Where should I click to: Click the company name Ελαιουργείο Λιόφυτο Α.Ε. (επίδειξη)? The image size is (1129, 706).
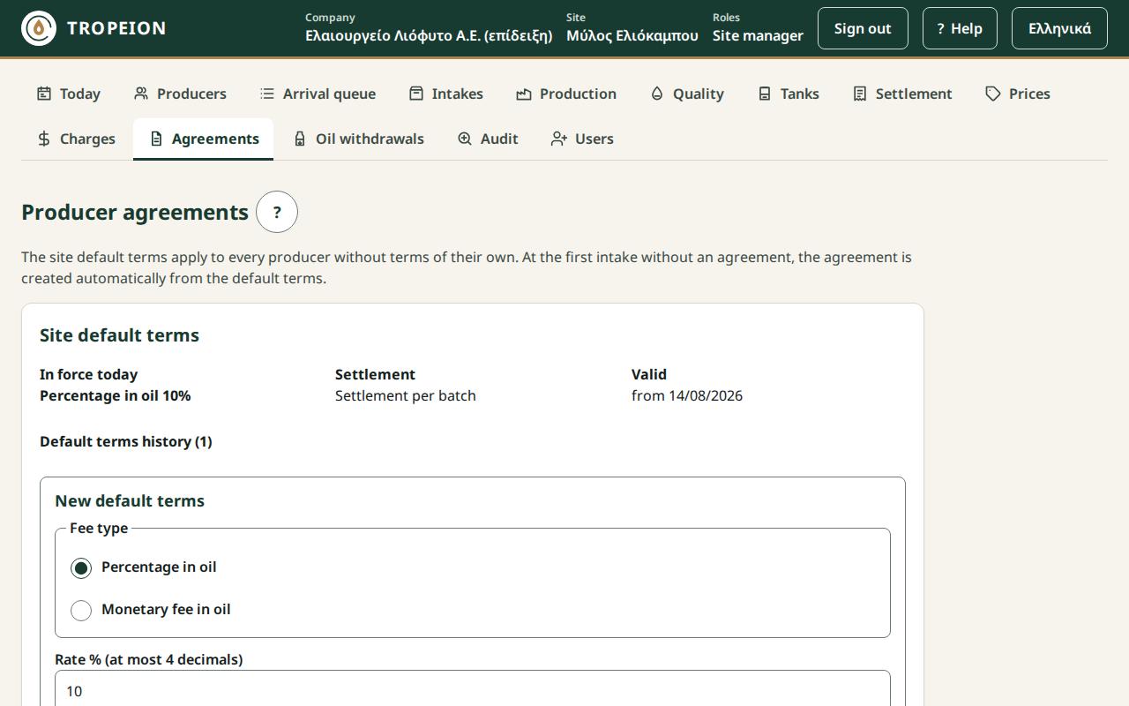[429, 36]
